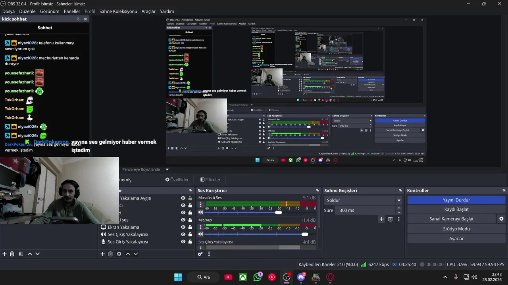
Task: Remove the selected scene with the trash icon
Action: pos(12,254)
